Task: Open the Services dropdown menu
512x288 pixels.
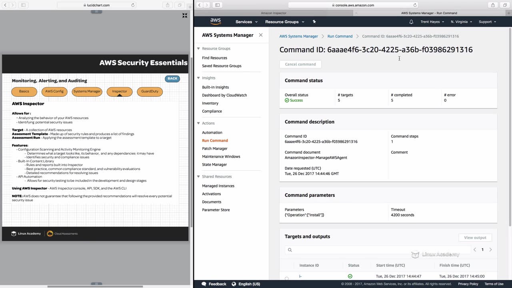Action: point(246,22)
